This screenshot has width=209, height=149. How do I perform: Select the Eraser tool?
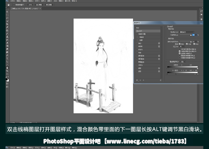tap(7, 43)
